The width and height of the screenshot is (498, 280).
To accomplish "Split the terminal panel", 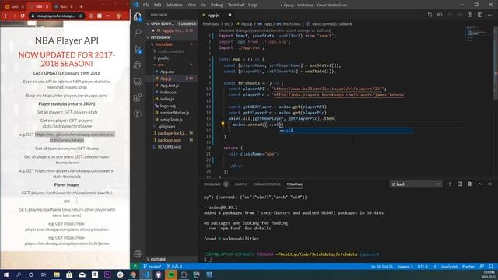I will tap(460, 184).
